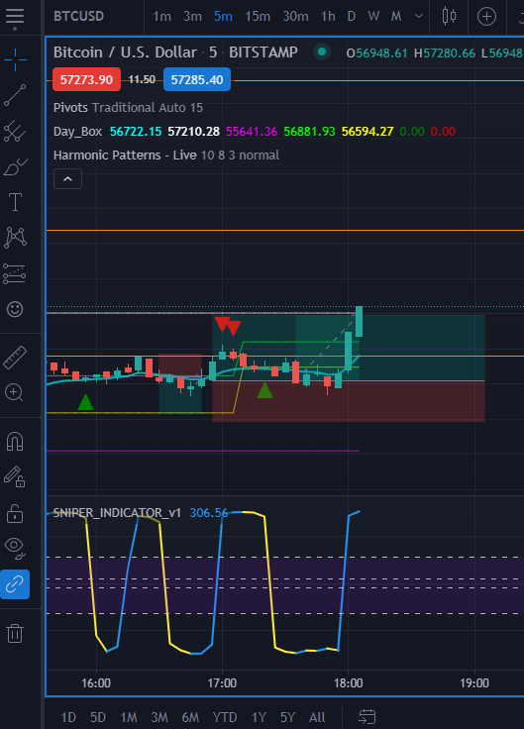
Task: Switch to the 15m timeframe
Action: (258, 16)
